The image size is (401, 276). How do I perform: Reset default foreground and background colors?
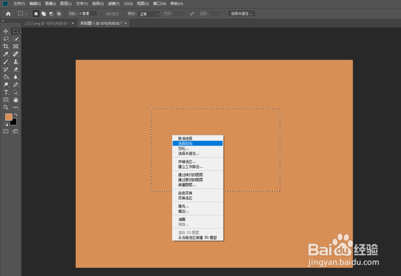tap(6, 124)
